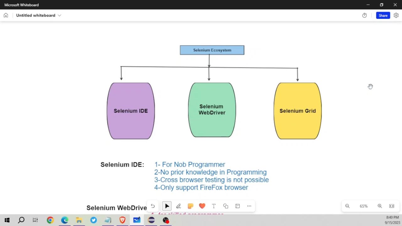Image resolution: width=402 pixels, height=226 pixels.
Task: Open Brave browser from taskbar
Action: click(x=122, y=220)
